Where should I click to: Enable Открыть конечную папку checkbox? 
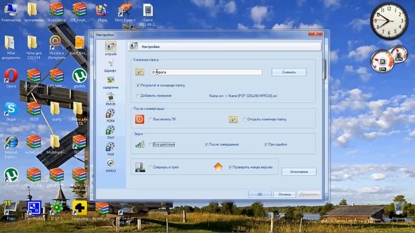point(244,119)
